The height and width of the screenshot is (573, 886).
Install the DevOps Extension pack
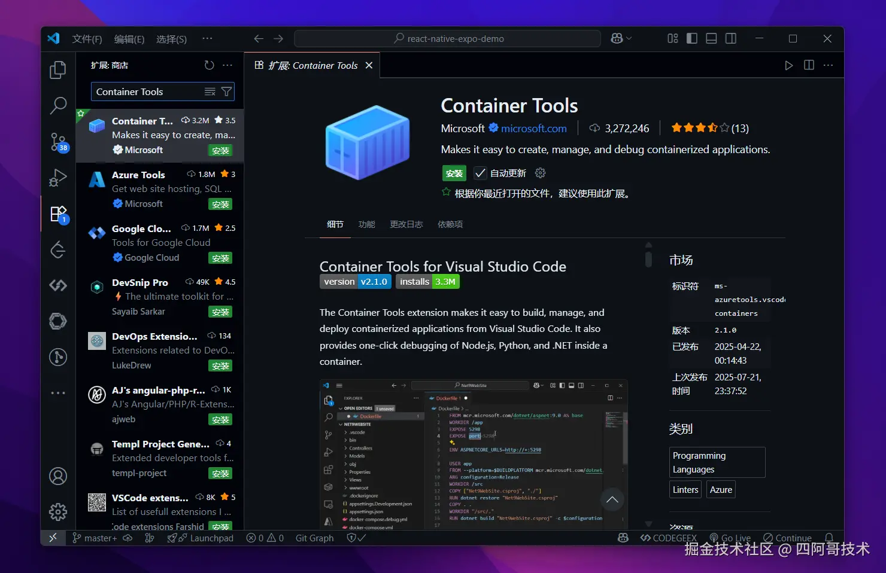[x=220, y=366]
